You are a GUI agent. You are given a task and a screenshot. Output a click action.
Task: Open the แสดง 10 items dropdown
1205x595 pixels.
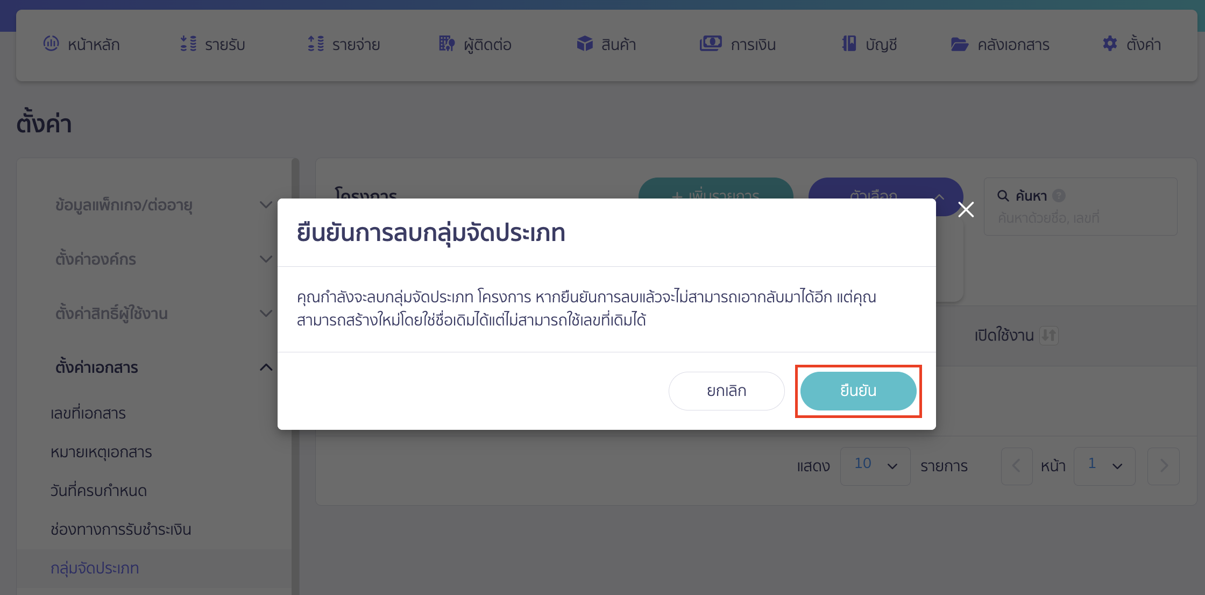tap(875, 466)
